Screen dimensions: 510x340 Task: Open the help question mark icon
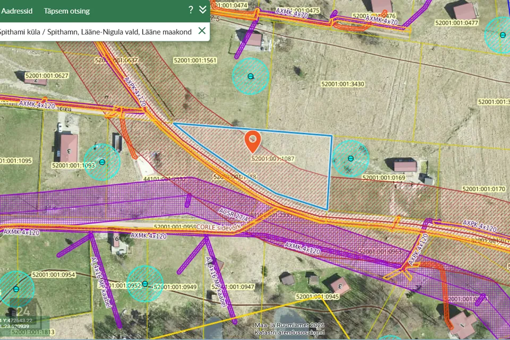[191, 10]
